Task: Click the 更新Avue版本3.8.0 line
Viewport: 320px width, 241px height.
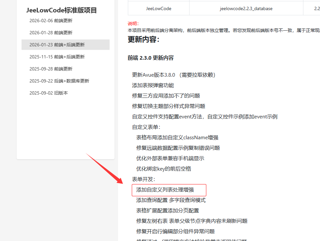Action: click(174, 75)
